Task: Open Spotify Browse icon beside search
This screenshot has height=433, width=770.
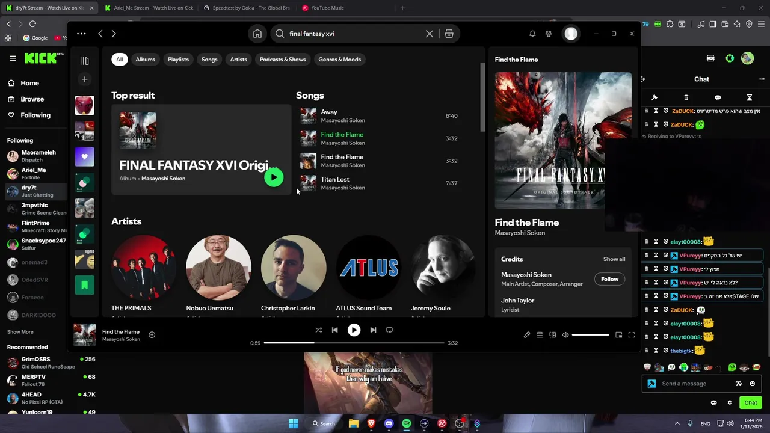Action: [x=449, y=34]
